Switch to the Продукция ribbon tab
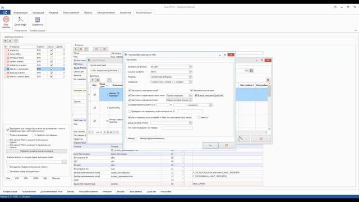The image size is (359, 202). click(38, 12)
